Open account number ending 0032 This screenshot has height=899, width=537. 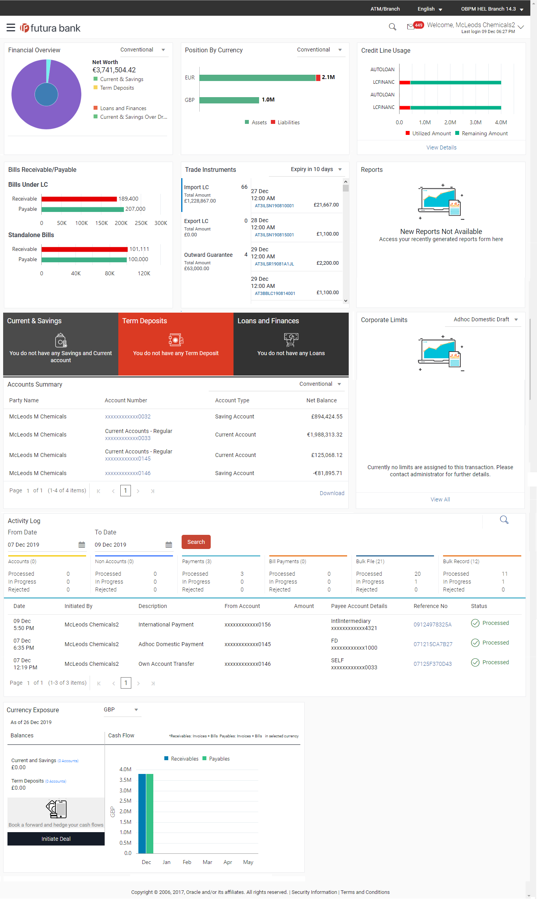(x=128, y=416)
